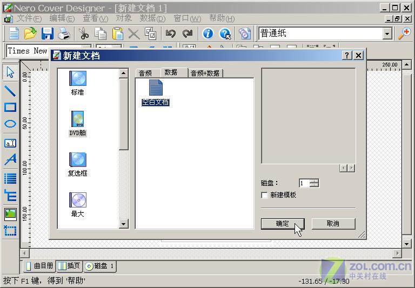Image resolution: width=415 pixels, height=288 pixels.
Task: Close the 新建文档 dialog
Action: [x=359, y=55]
